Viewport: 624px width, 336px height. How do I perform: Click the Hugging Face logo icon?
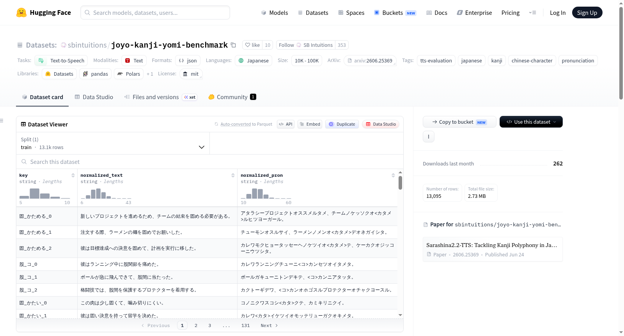point(21,12)
